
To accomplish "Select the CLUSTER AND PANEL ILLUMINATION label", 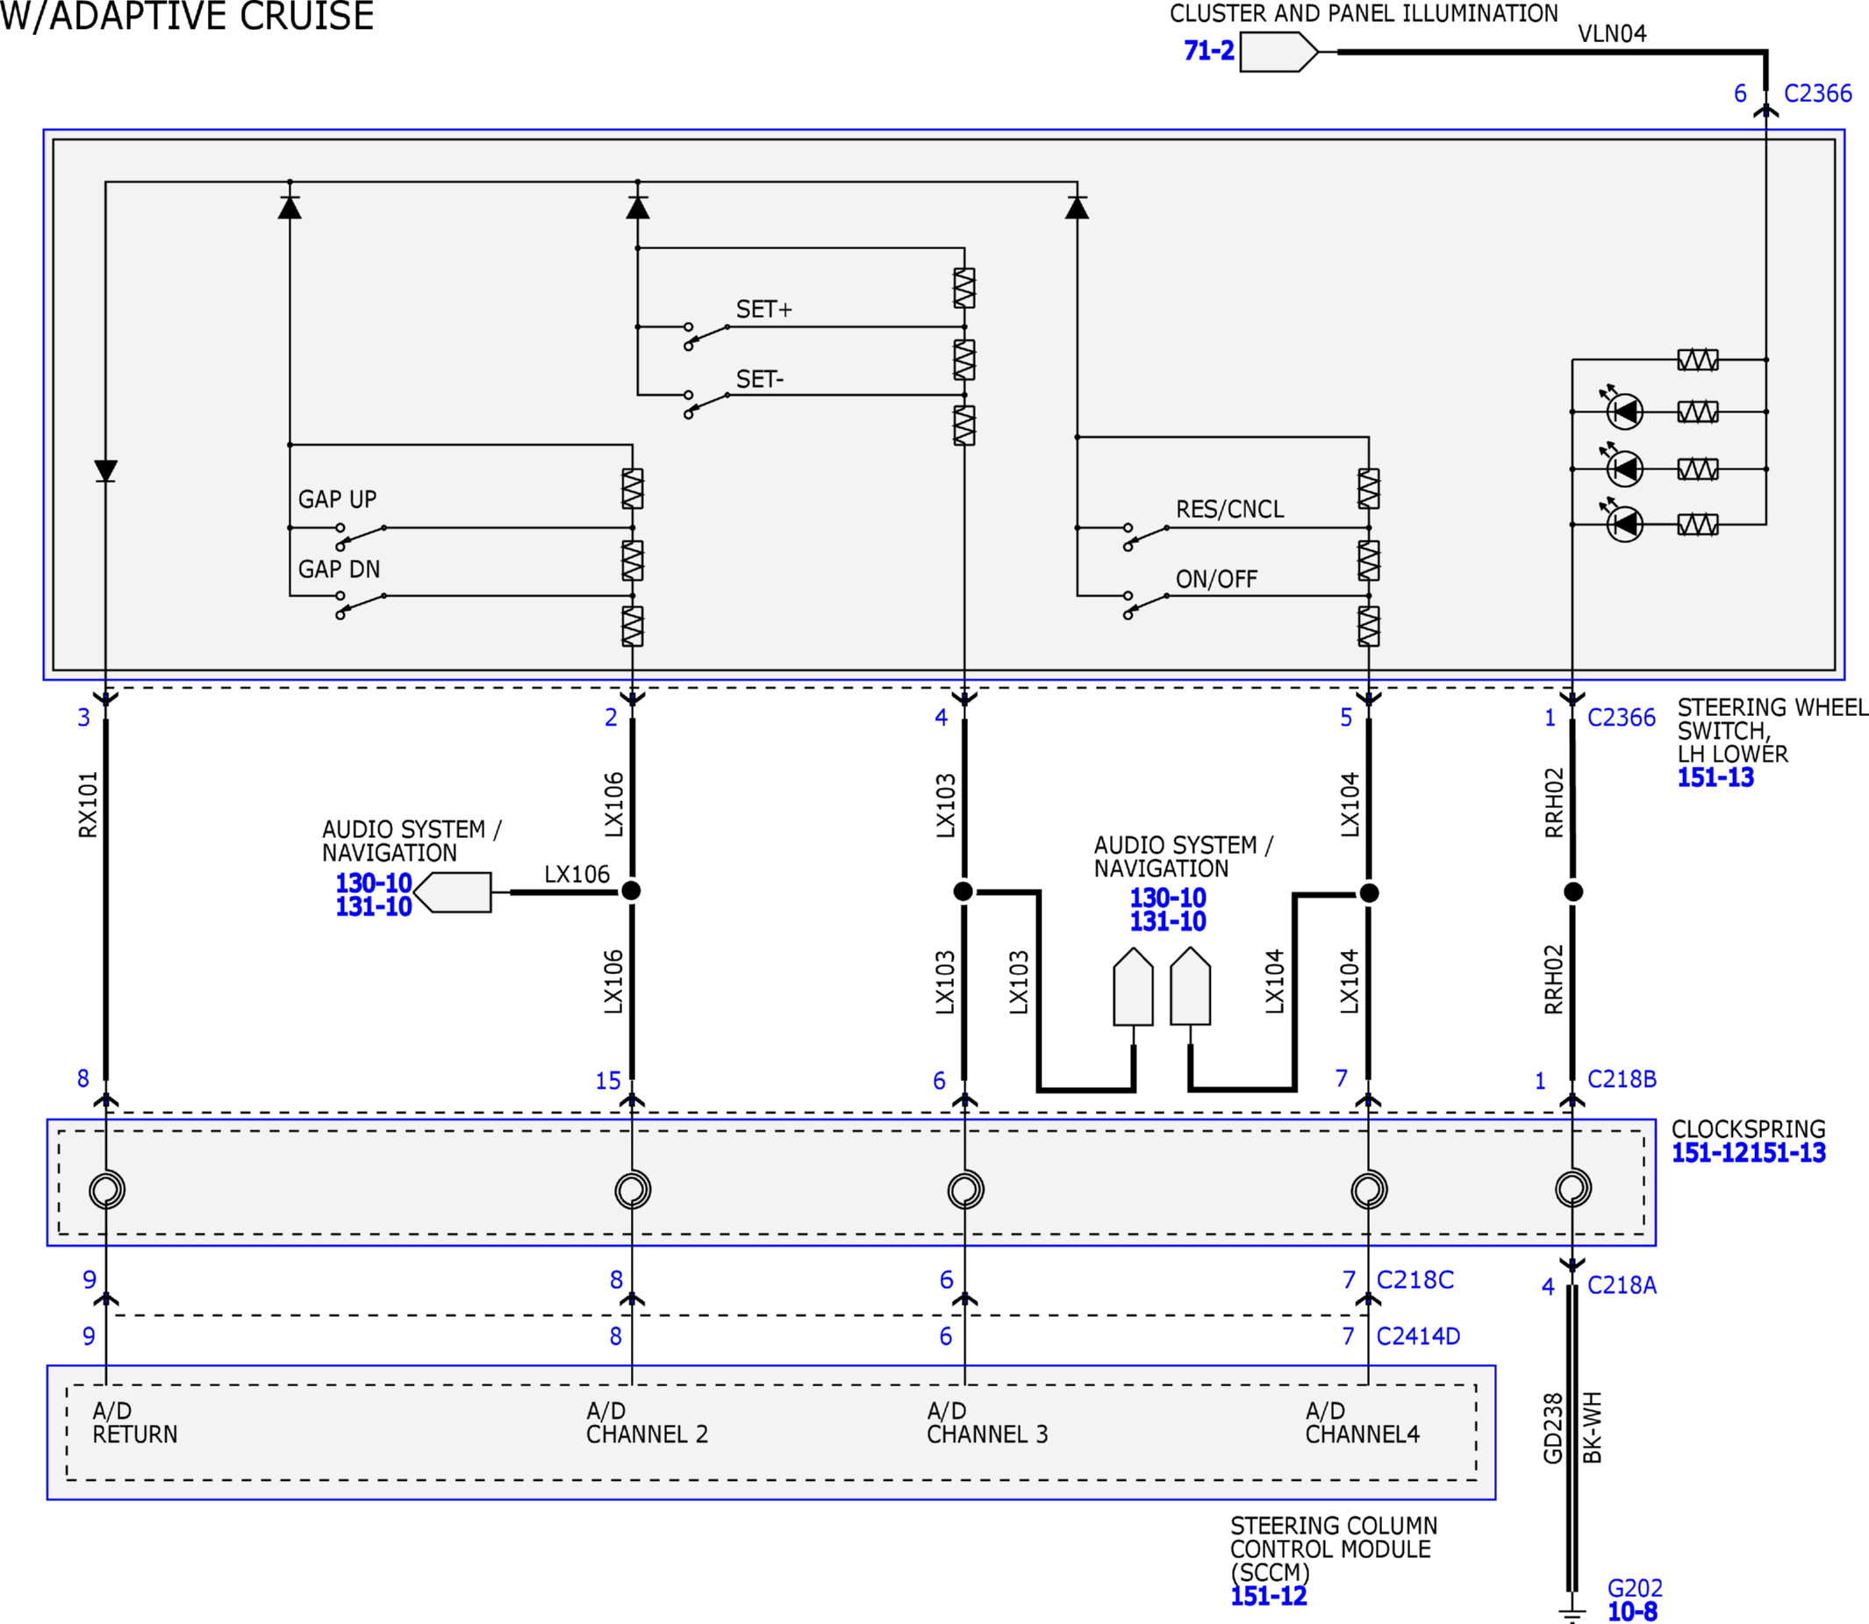I will pos(1364,13).
